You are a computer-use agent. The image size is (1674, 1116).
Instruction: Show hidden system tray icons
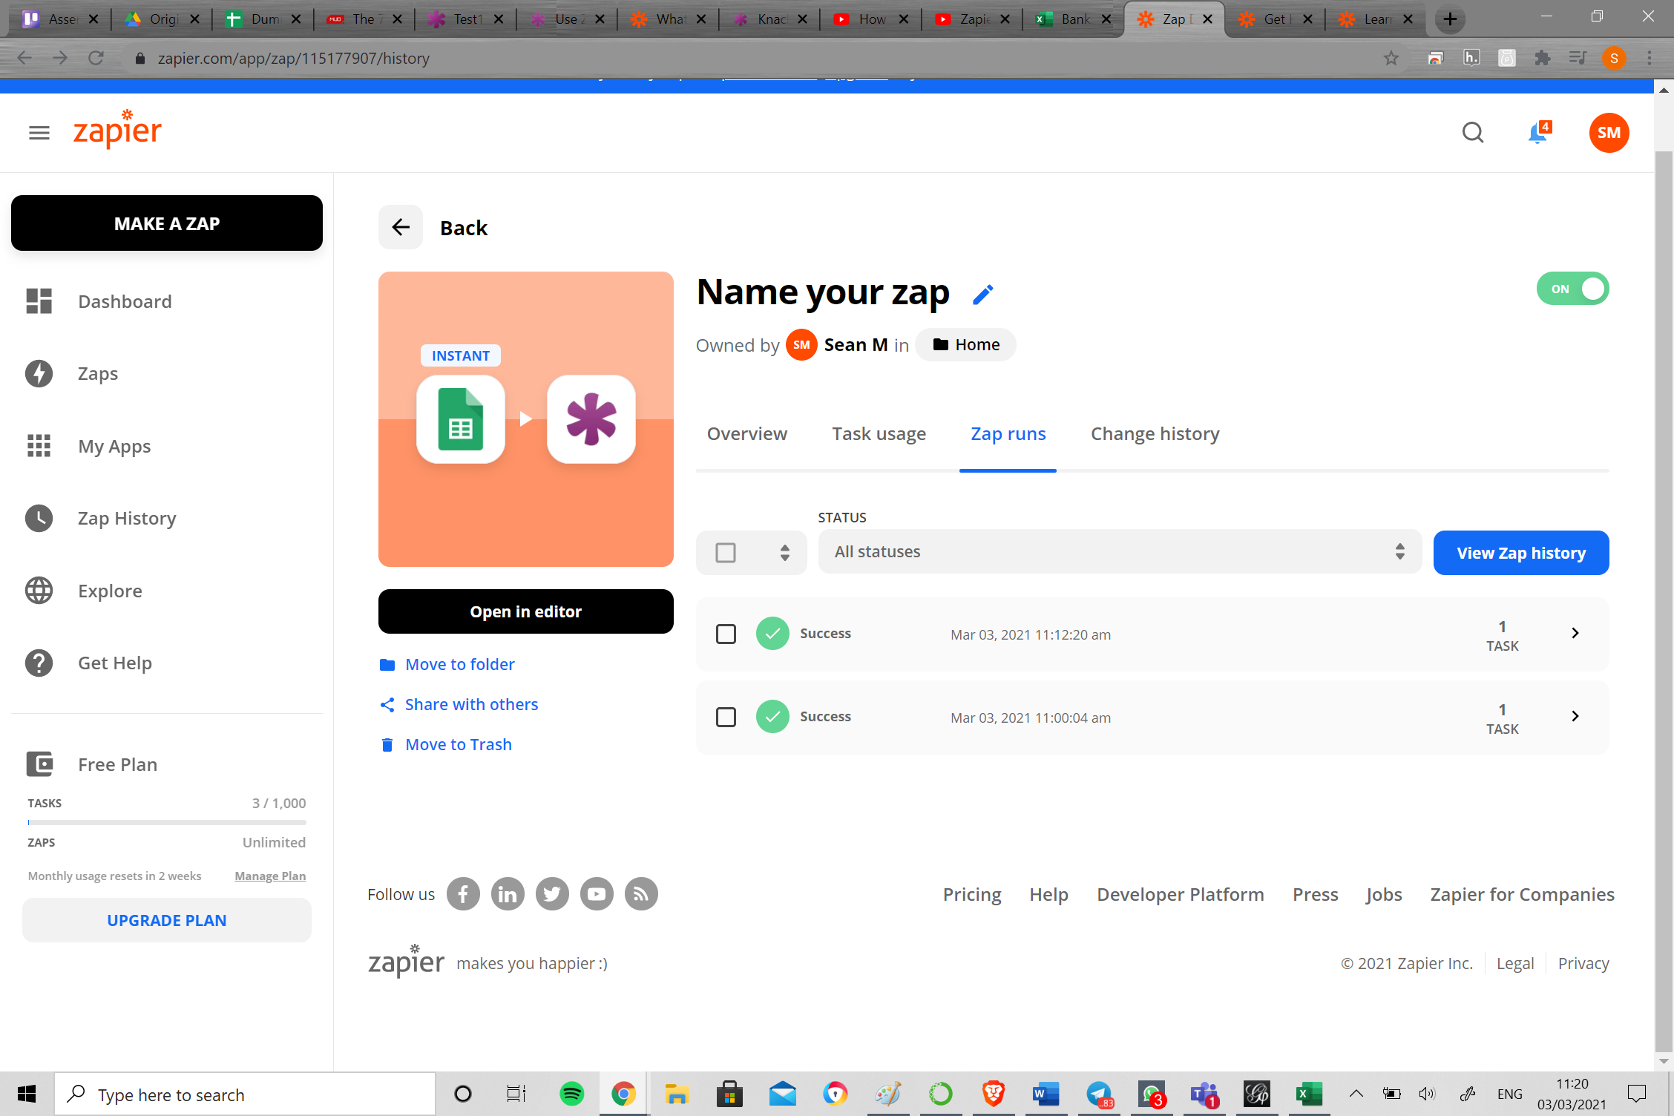coord(1356,1094)
